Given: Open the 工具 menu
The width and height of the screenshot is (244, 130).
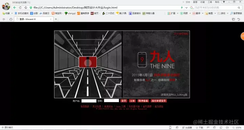Looking at the screenshot, I should tap(210, 2).
